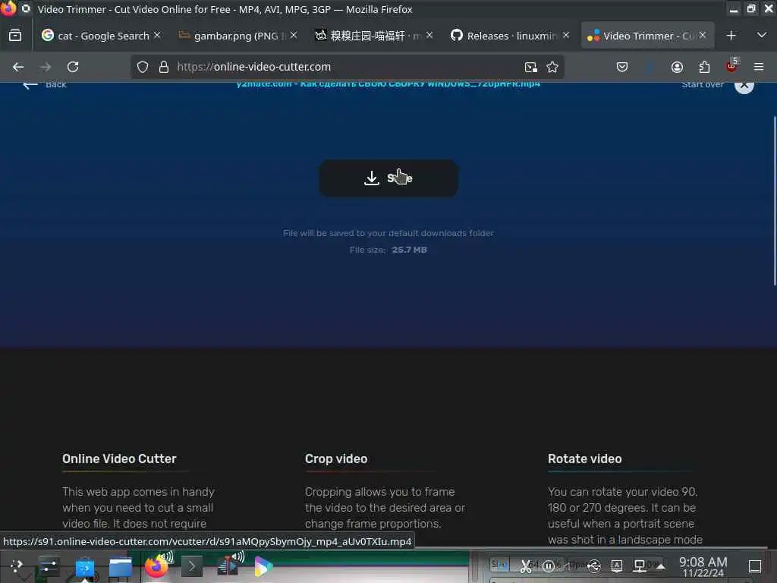Open a new browser tab
777x583 pixels.
click(731, 36)
